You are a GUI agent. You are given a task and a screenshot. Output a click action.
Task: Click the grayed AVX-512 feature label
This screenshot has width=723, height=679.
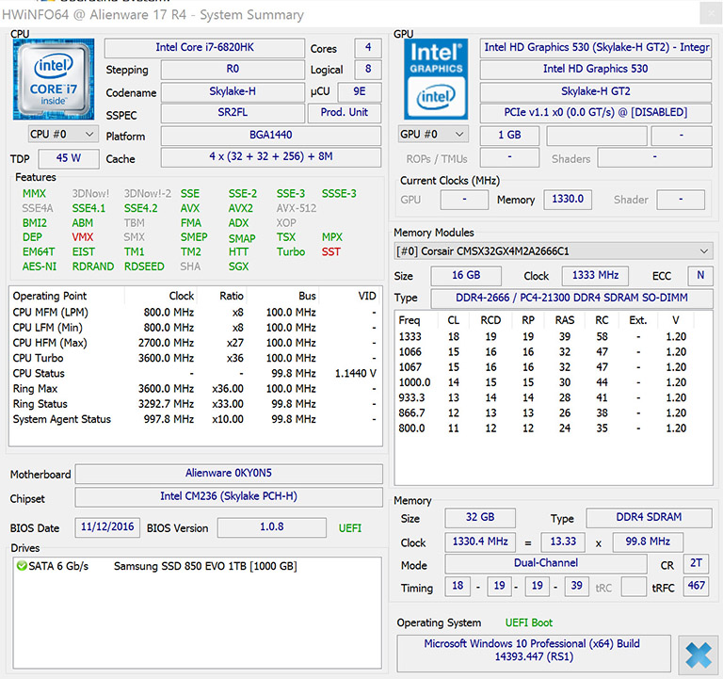click(297, 208)
